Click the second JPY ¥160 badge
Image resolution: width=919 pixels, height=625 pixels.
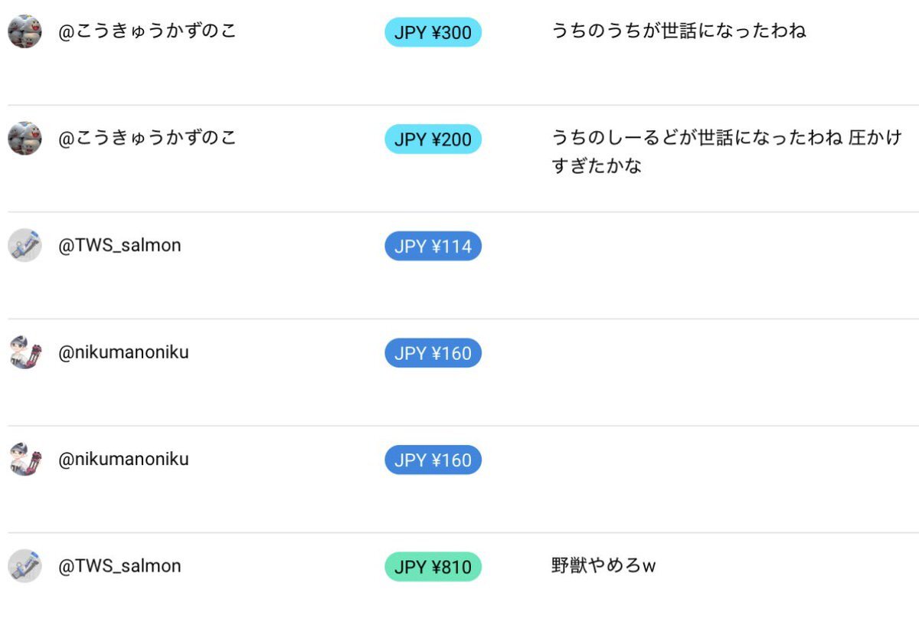433,460
